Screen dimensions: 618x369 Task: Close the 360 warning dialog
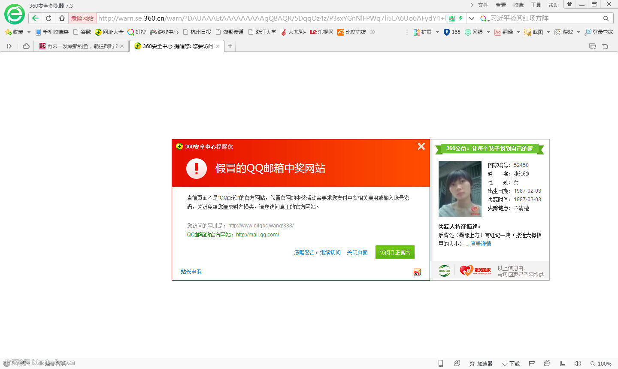tap(421, 146)
